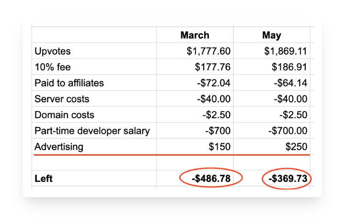Select May fee value $186.91
The height and width of the screenshot is (223, 345).
pyautogui.click(x=272, y=67)
